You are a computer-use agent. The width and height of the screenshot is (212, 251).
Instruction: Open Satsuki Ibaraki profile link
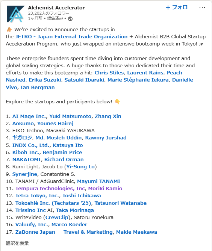pyautogui.click(x=84, y=80)
